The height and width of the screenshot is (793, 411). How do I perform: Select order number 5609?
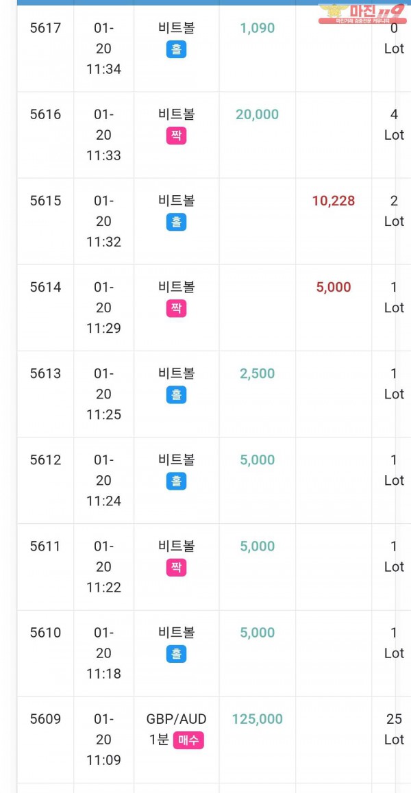[45, 718]
